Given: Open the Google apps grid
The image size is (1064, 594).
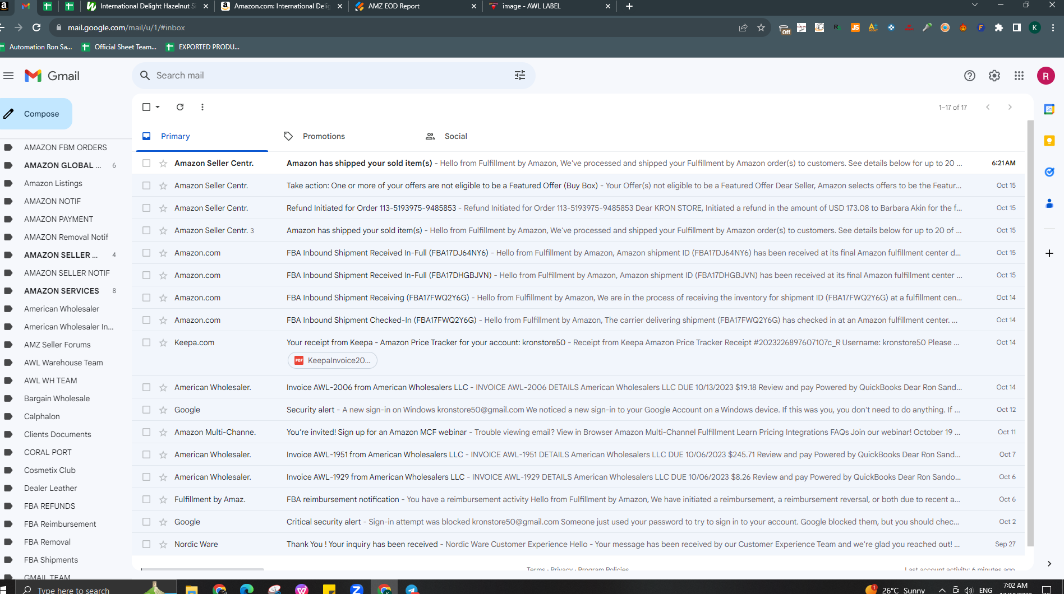Looking at the screenshot, I should click(1019, 76).
